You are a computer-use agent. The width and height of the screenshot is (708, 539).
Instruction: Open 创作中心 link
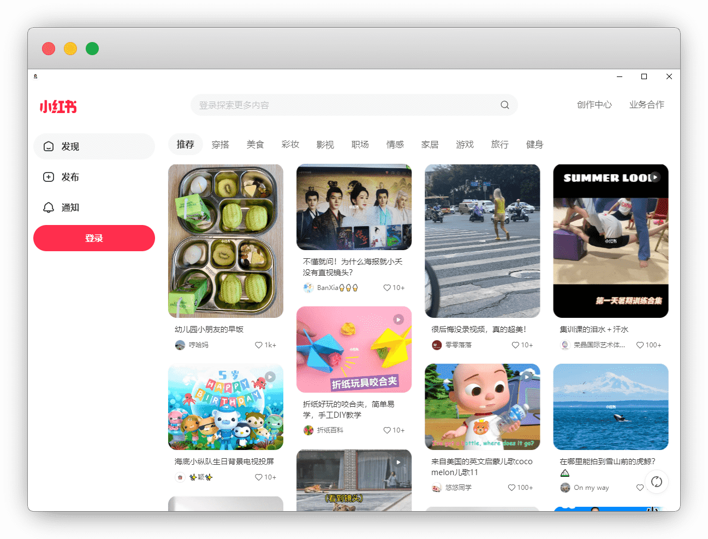pyautogui.click(x=594, y=105)
